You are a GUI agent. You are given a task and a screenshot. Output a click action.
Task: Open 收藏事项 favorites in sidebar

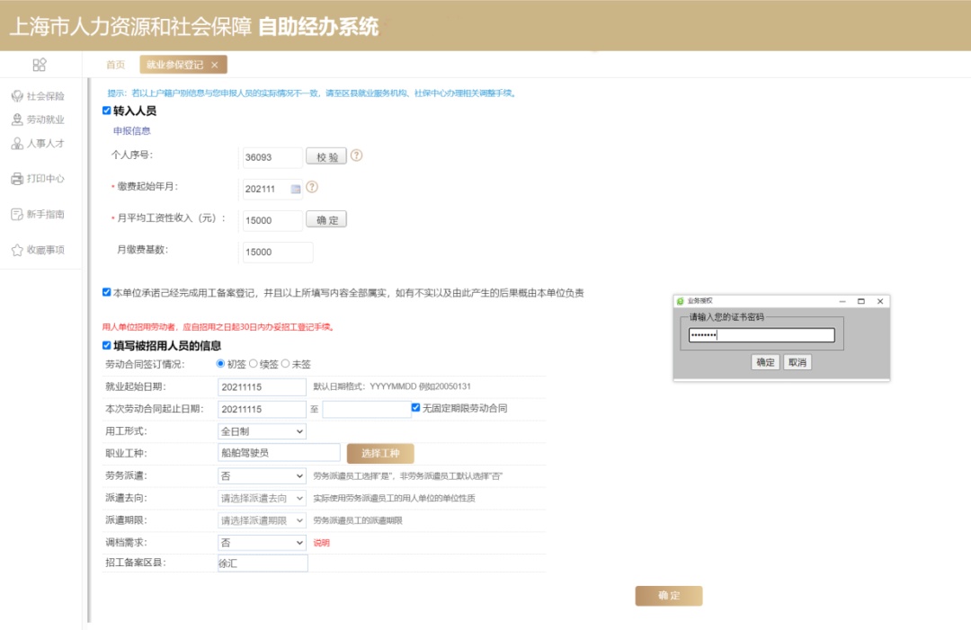click(x=38, y=250)
